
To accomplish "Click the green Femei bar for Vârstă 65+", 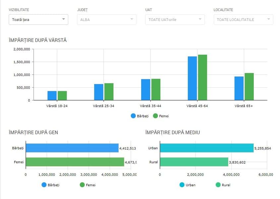I will 249,87.
